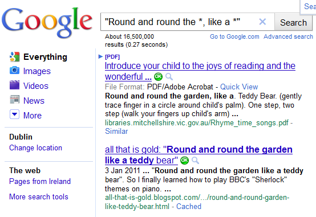Viewport: 316px width, 217px height.
Task: Select the Videos clapperboard icon
Action: pyautogui.click(x=14, y=85)
